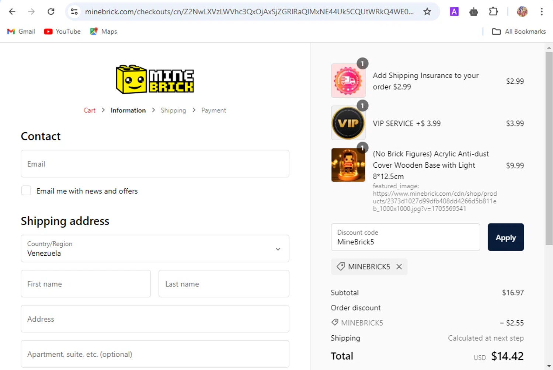Click Acrylic Anti-dust Cover thumbnail
Viewport: 553px width, 370px height.
click(x=348, y=165)
